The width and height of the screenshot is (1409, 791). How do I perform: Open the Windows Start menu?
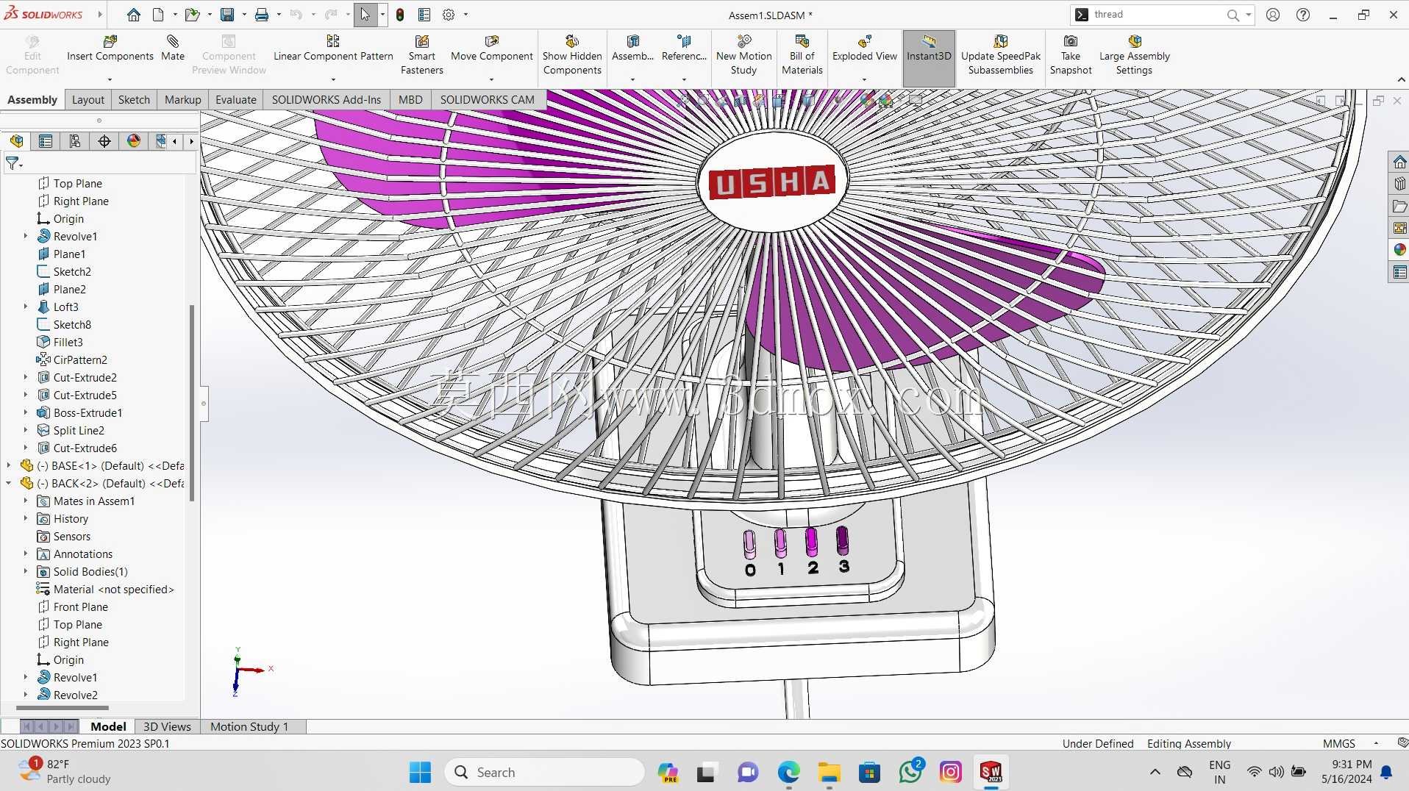click(420, 772)
